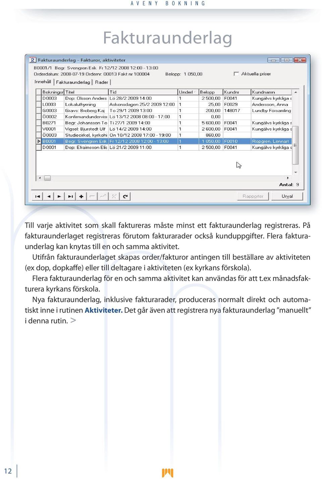Viewport: 322px width, 479px height.
Task: Click the horizontal scrollbar thumb
Action: pos(47,178)
